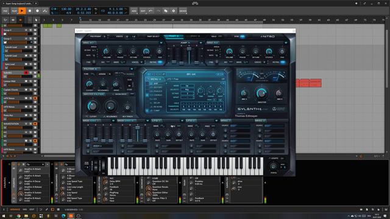Toggle automation write button beside record
Viewport: 390px width, 219px height.
click(44, 11)
